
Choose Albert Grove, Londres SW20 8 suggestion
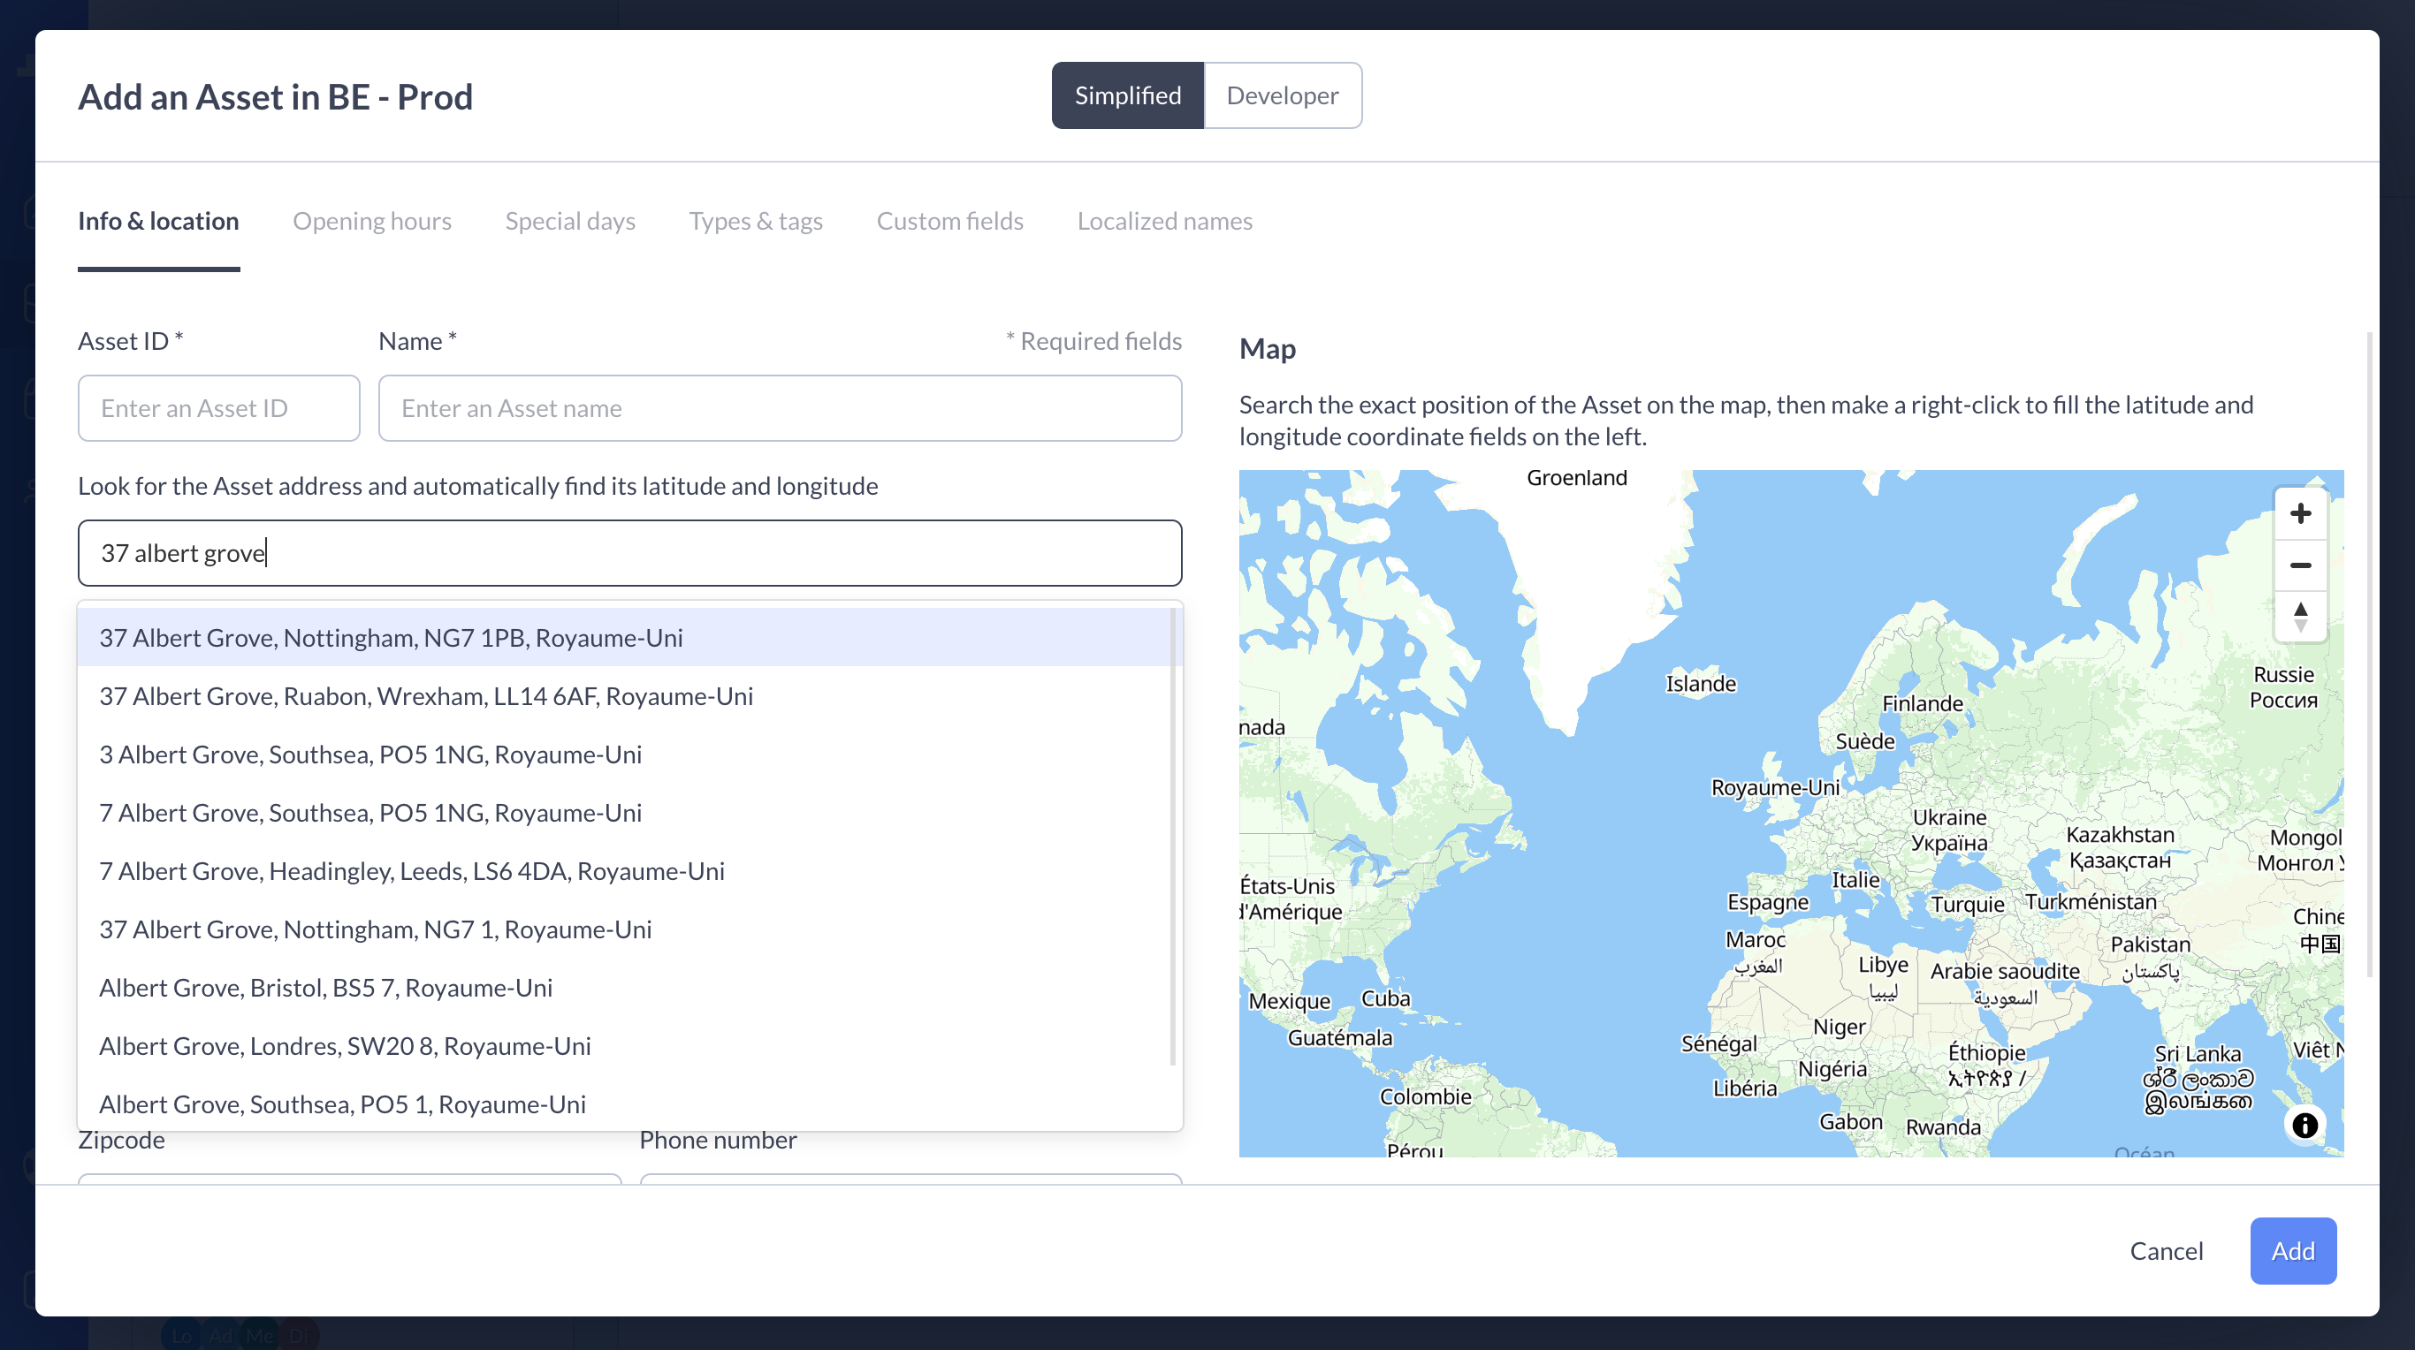pyautogui.click(x=345, y=1045)
